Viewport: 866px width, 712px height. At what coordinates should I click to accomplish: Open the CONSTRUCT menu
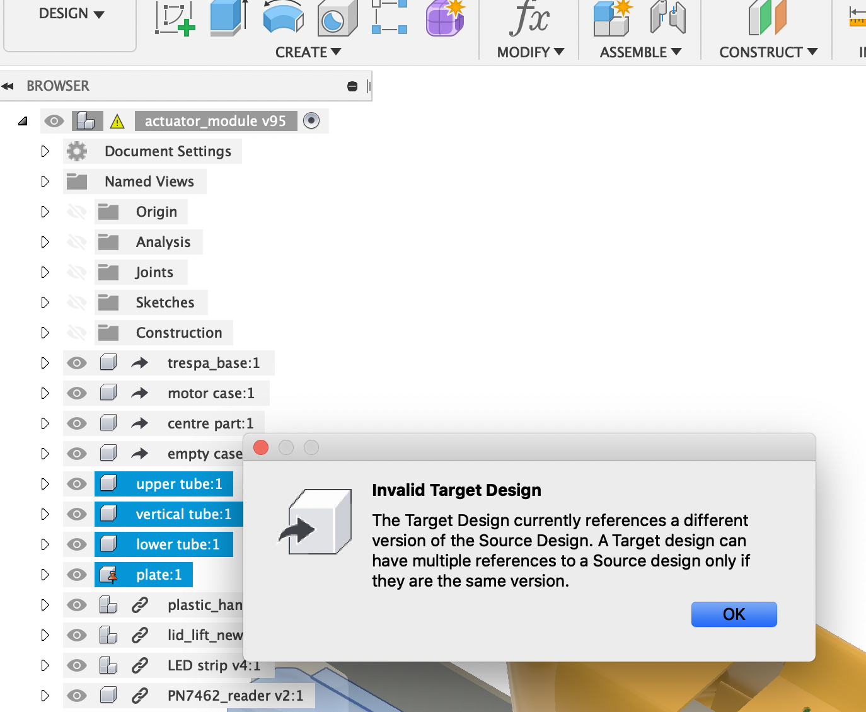[768, 52]
